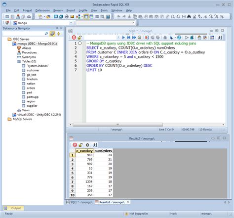Click the yellow down-arrow icon in navigator
The width and height of the screenshot is (234, 218).
(x=59, y=34)
